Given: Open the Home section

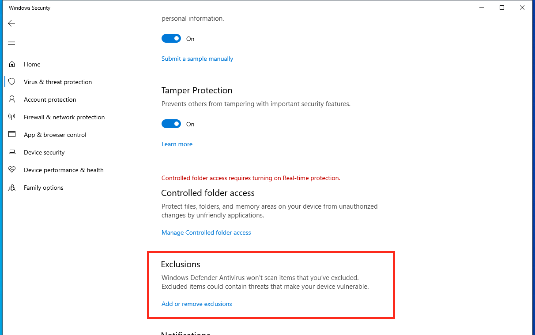Looking at the screenshot, I should click(x=32, y=64).
